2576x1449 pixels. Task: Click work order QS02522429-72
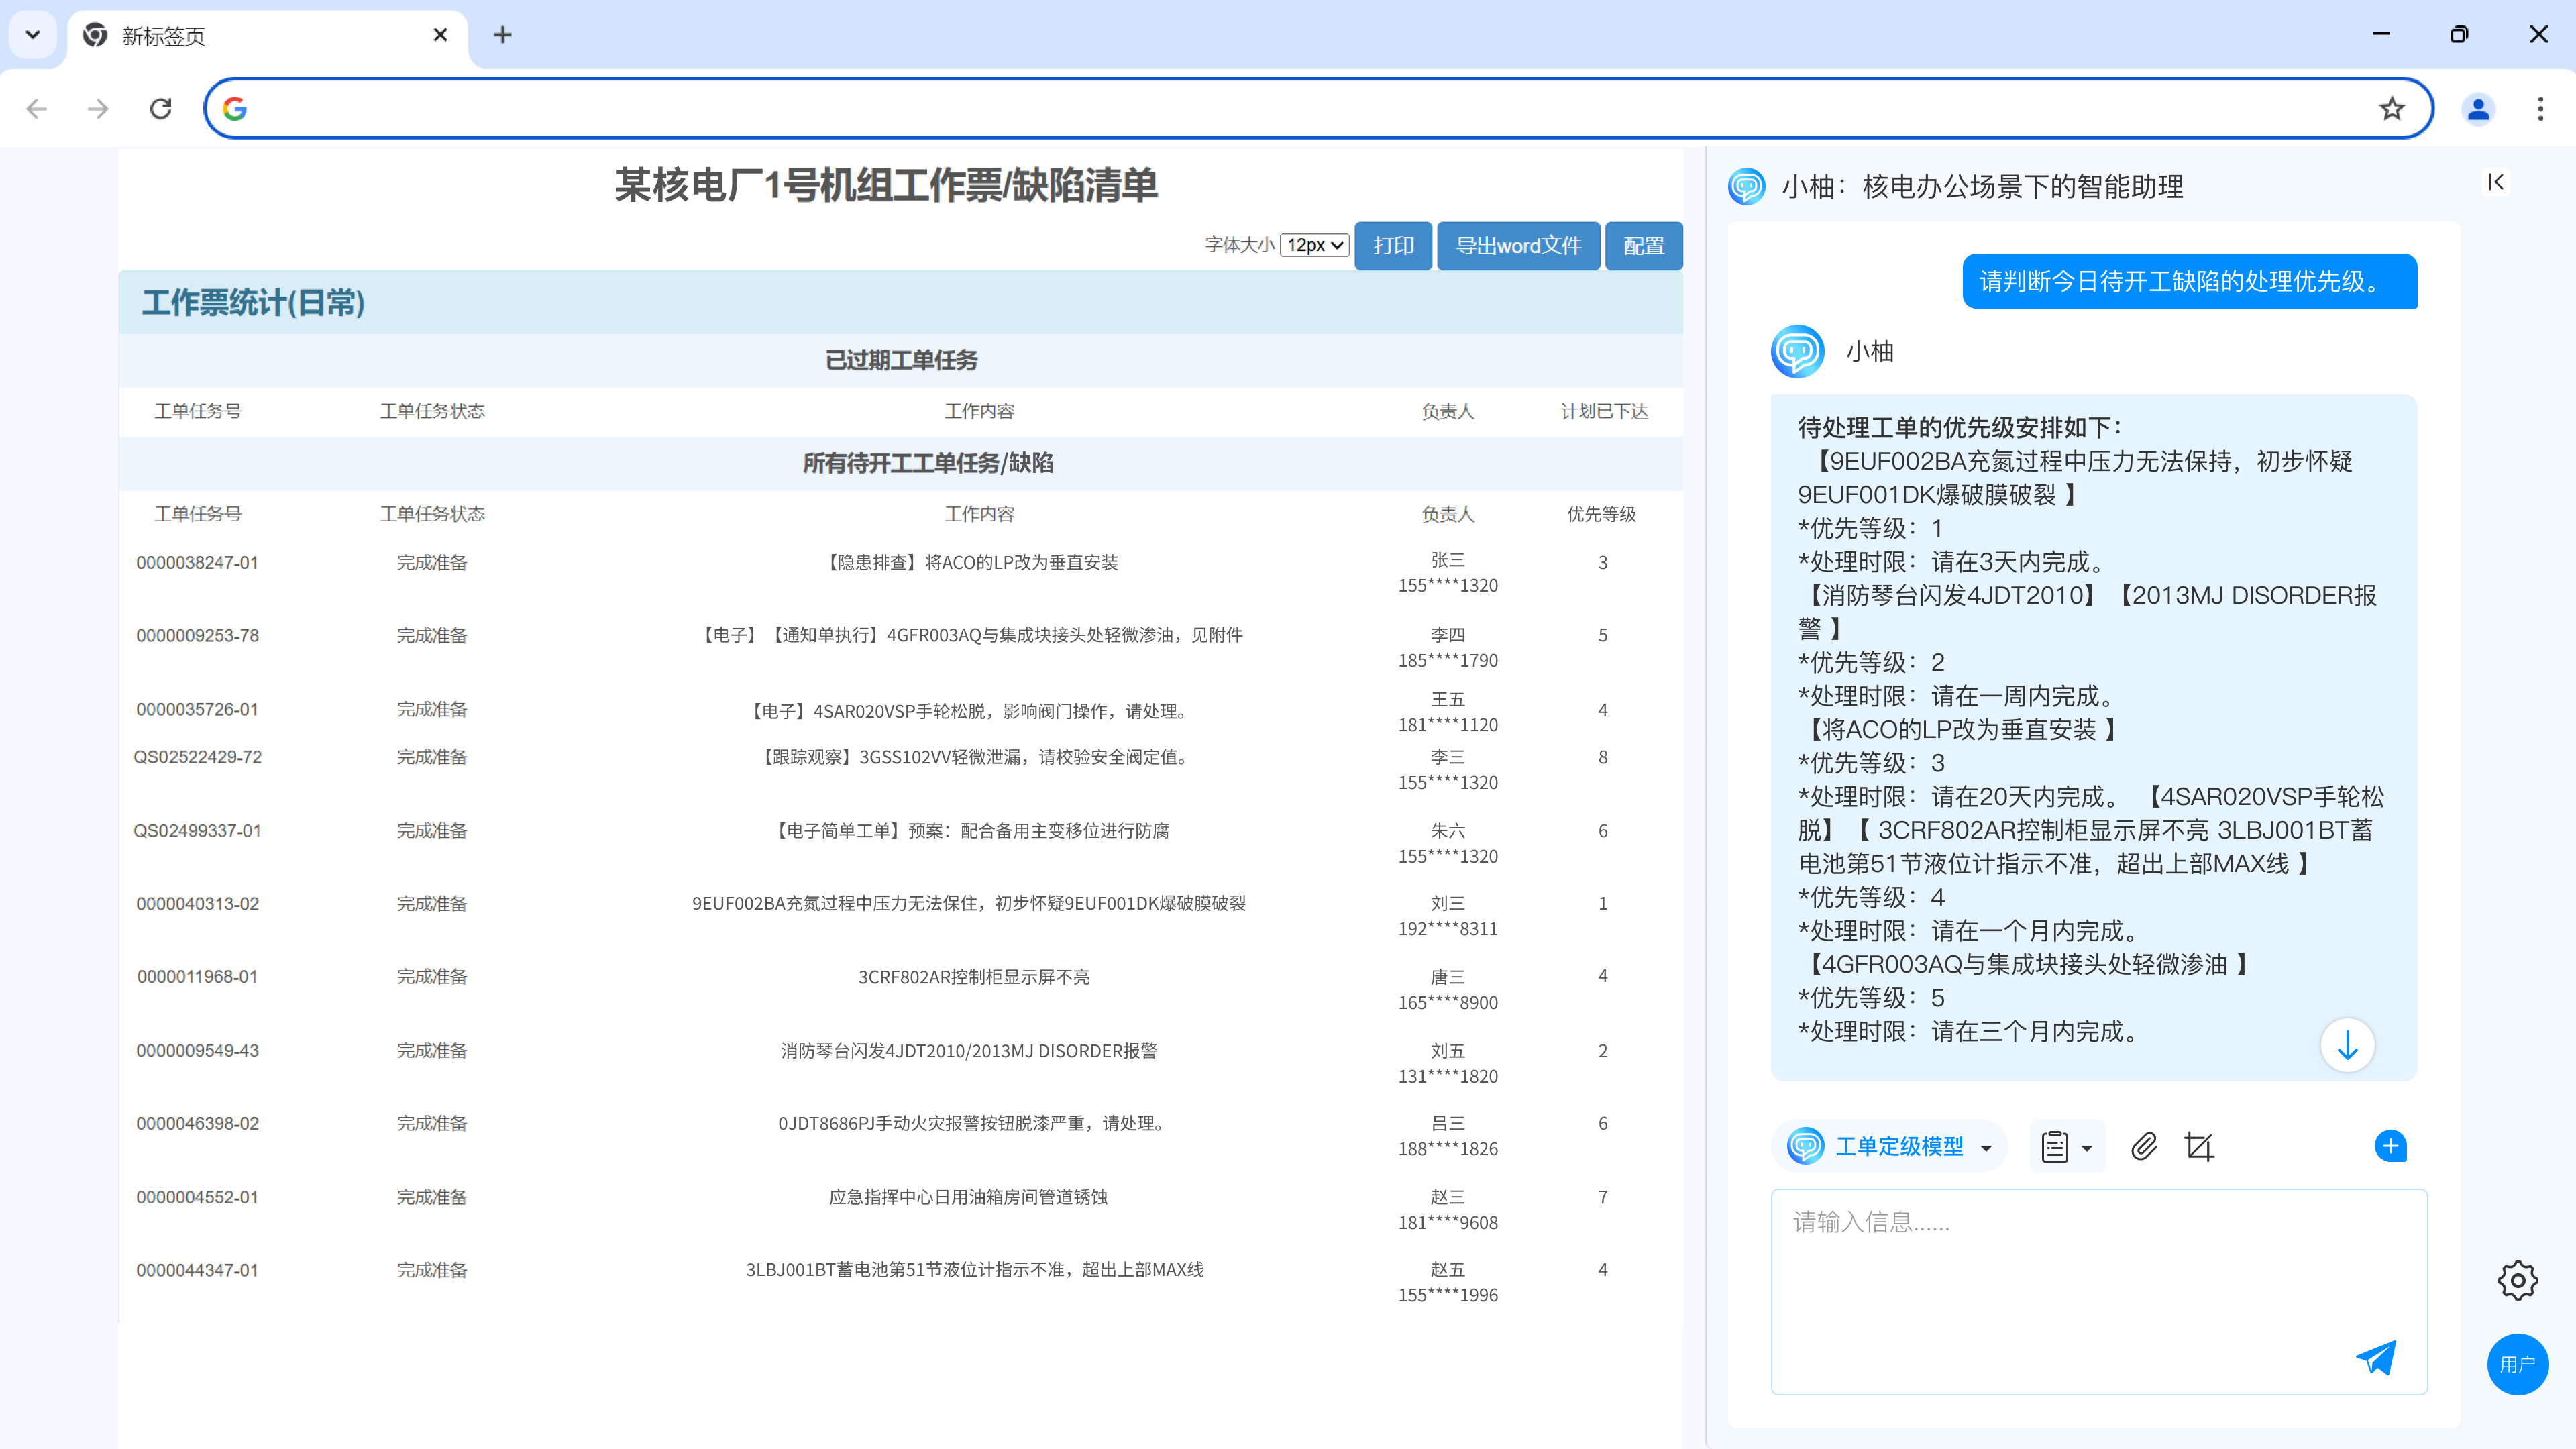point(197,757)
